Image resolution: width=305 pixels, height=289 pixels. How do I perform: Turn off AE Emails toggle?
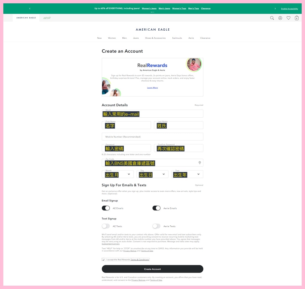(106, 208)
